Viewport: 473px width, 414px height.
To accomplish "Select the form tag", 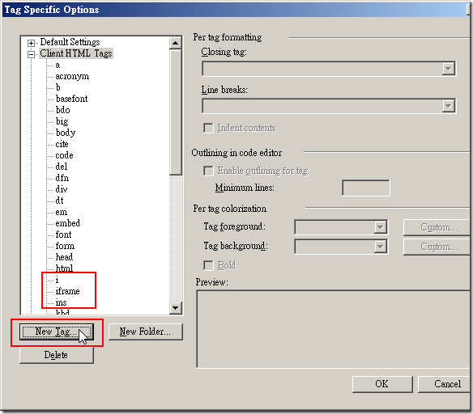I will [65, 246].
